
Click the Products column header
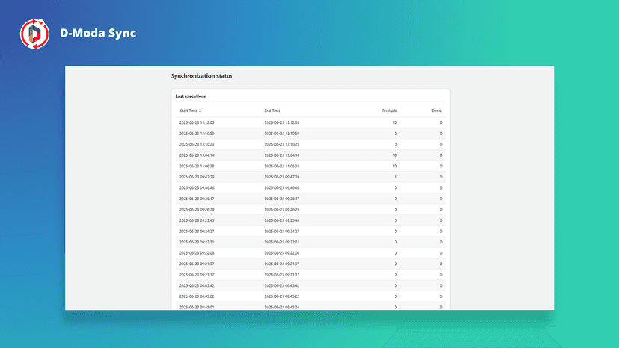pos(389,111)
